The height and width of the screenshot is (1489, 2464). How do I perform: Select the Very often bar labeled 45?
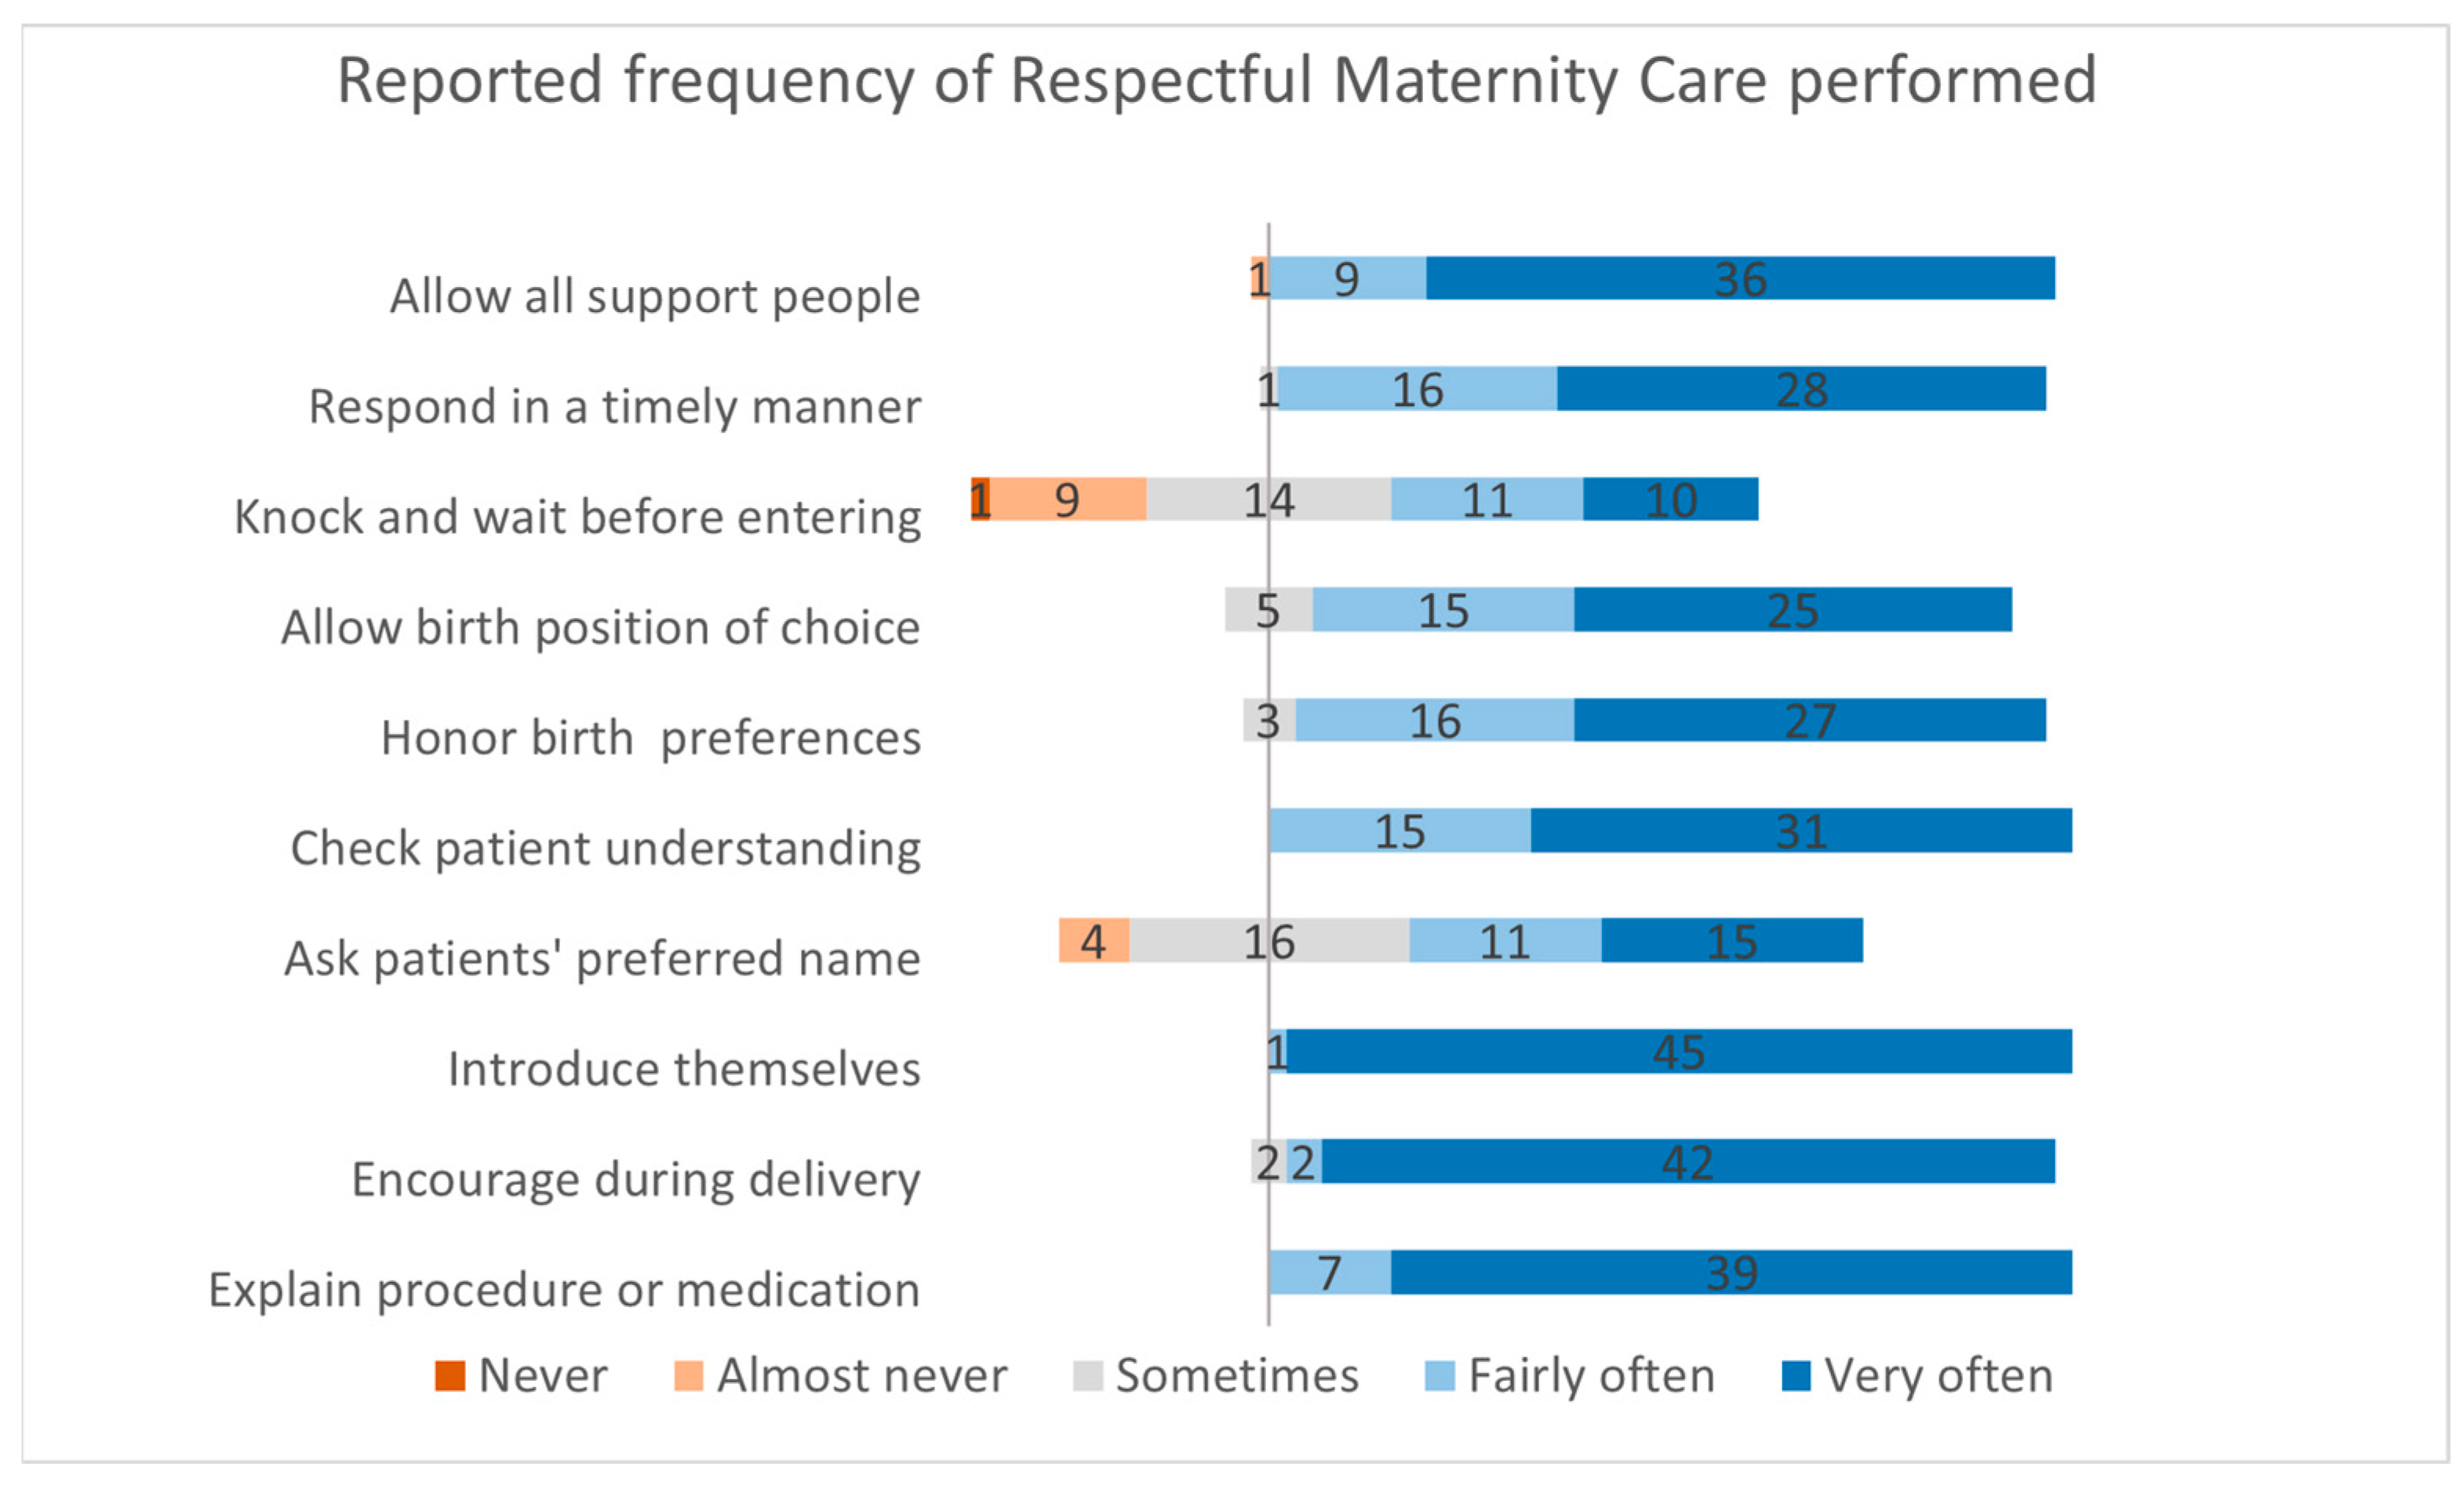pos(1678,1051)
